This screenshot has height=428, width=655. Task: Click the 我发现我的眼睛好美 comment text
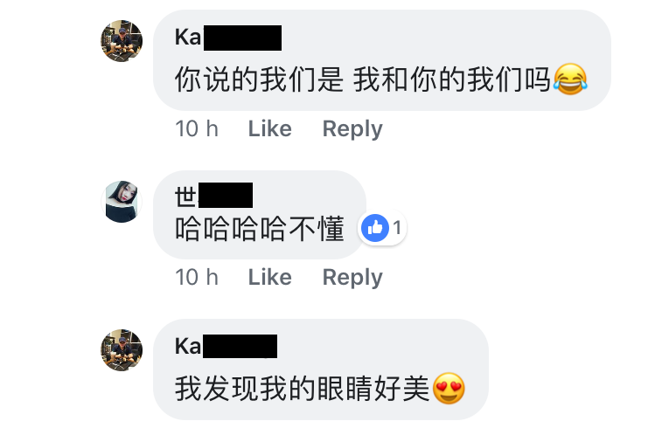pyautogui.click(x=302, y=389)
